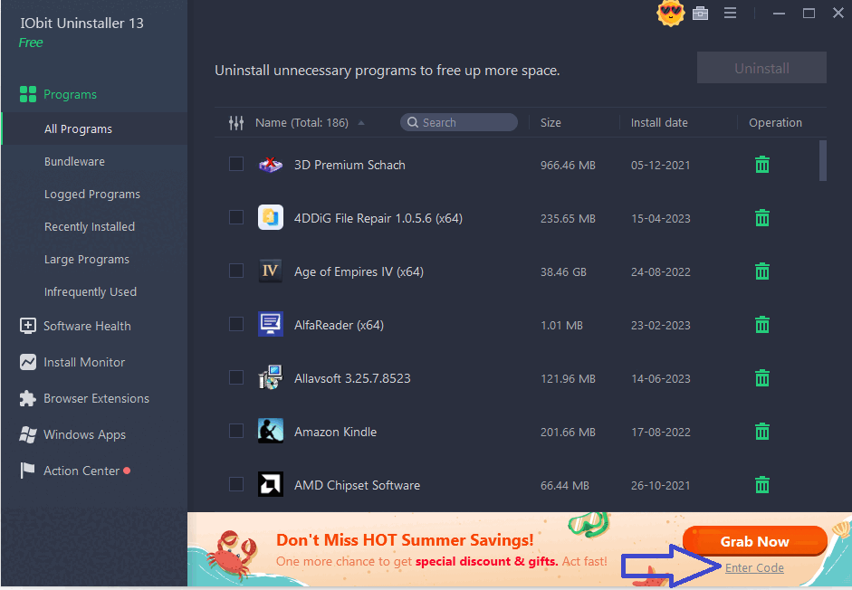The image size is (852, 590).
Task: Open the sun-face summer promotion icon
Action: click(670, 14)
